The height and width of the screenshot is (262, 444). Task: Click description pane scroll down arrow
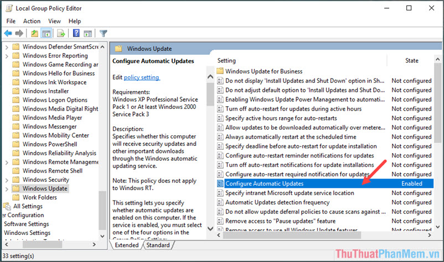coord(210,228)
